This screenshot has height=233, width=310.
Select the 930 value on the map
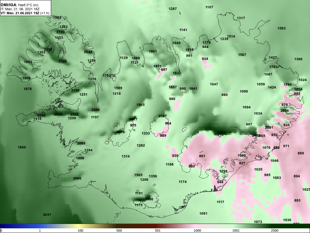point(175,156)
